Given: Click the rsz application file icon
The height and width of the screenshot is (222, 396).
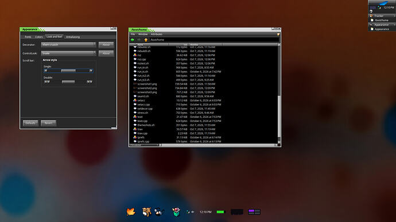Looking at the screenshot, I should (x=135, y=55).
